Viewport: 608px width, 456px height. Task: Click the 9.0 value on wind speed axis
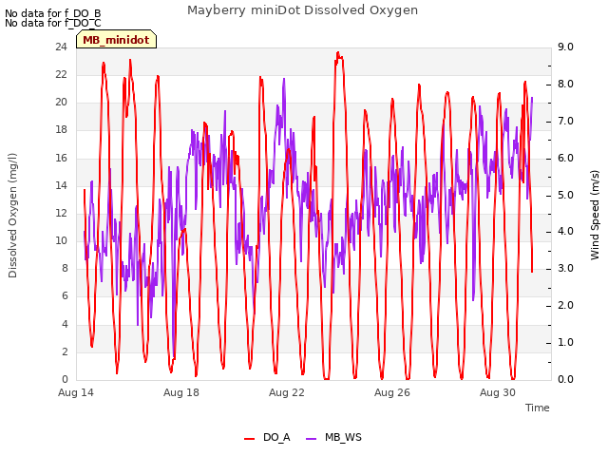coord(565,47)
